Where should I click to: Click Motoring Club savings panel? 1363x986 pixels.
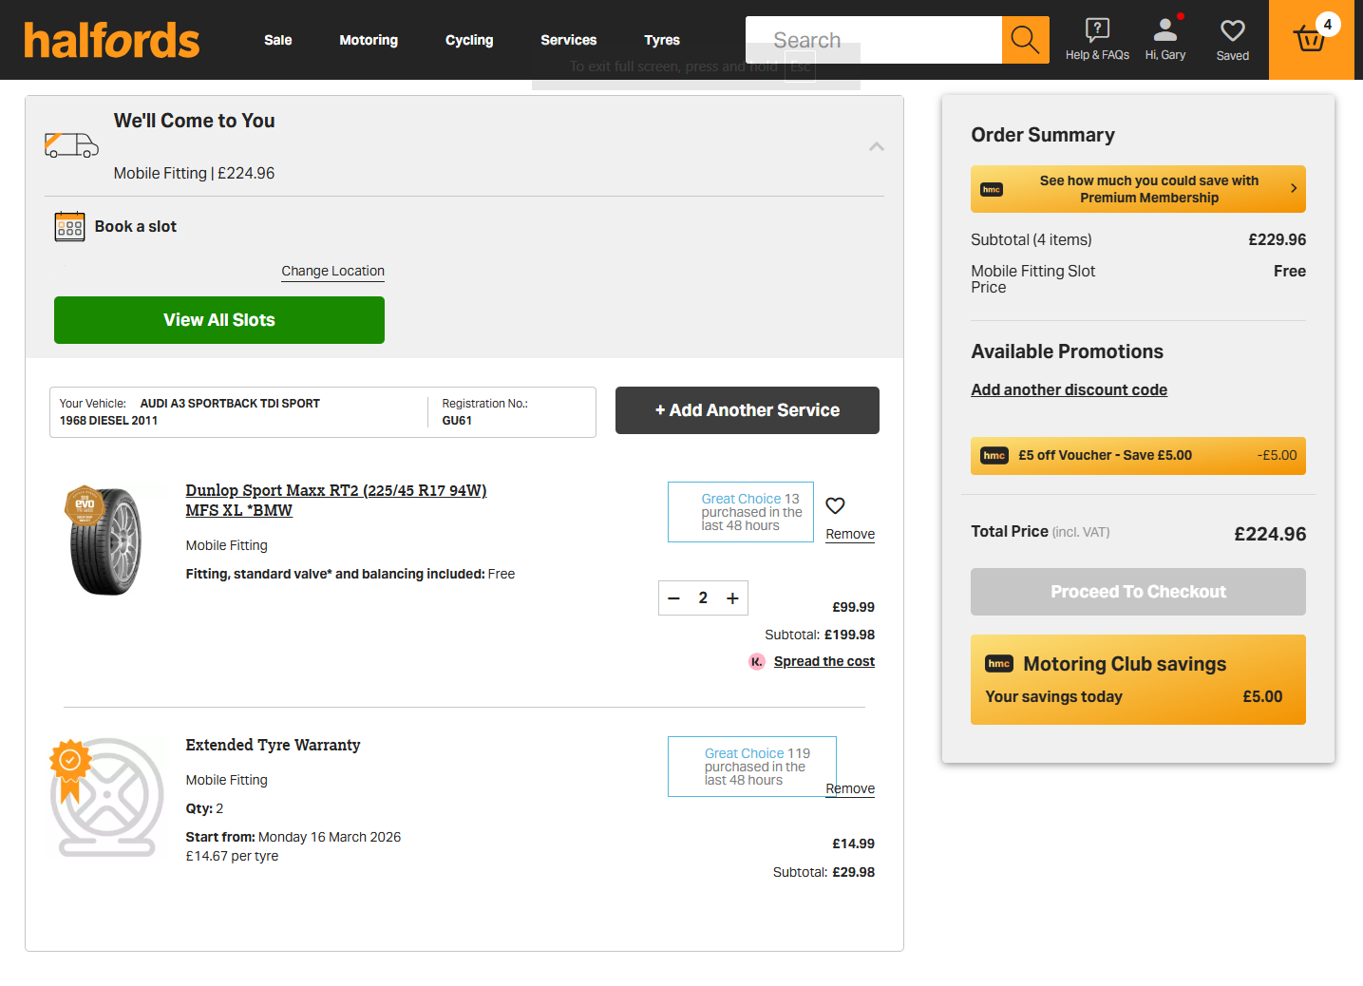coord(1138,680)
